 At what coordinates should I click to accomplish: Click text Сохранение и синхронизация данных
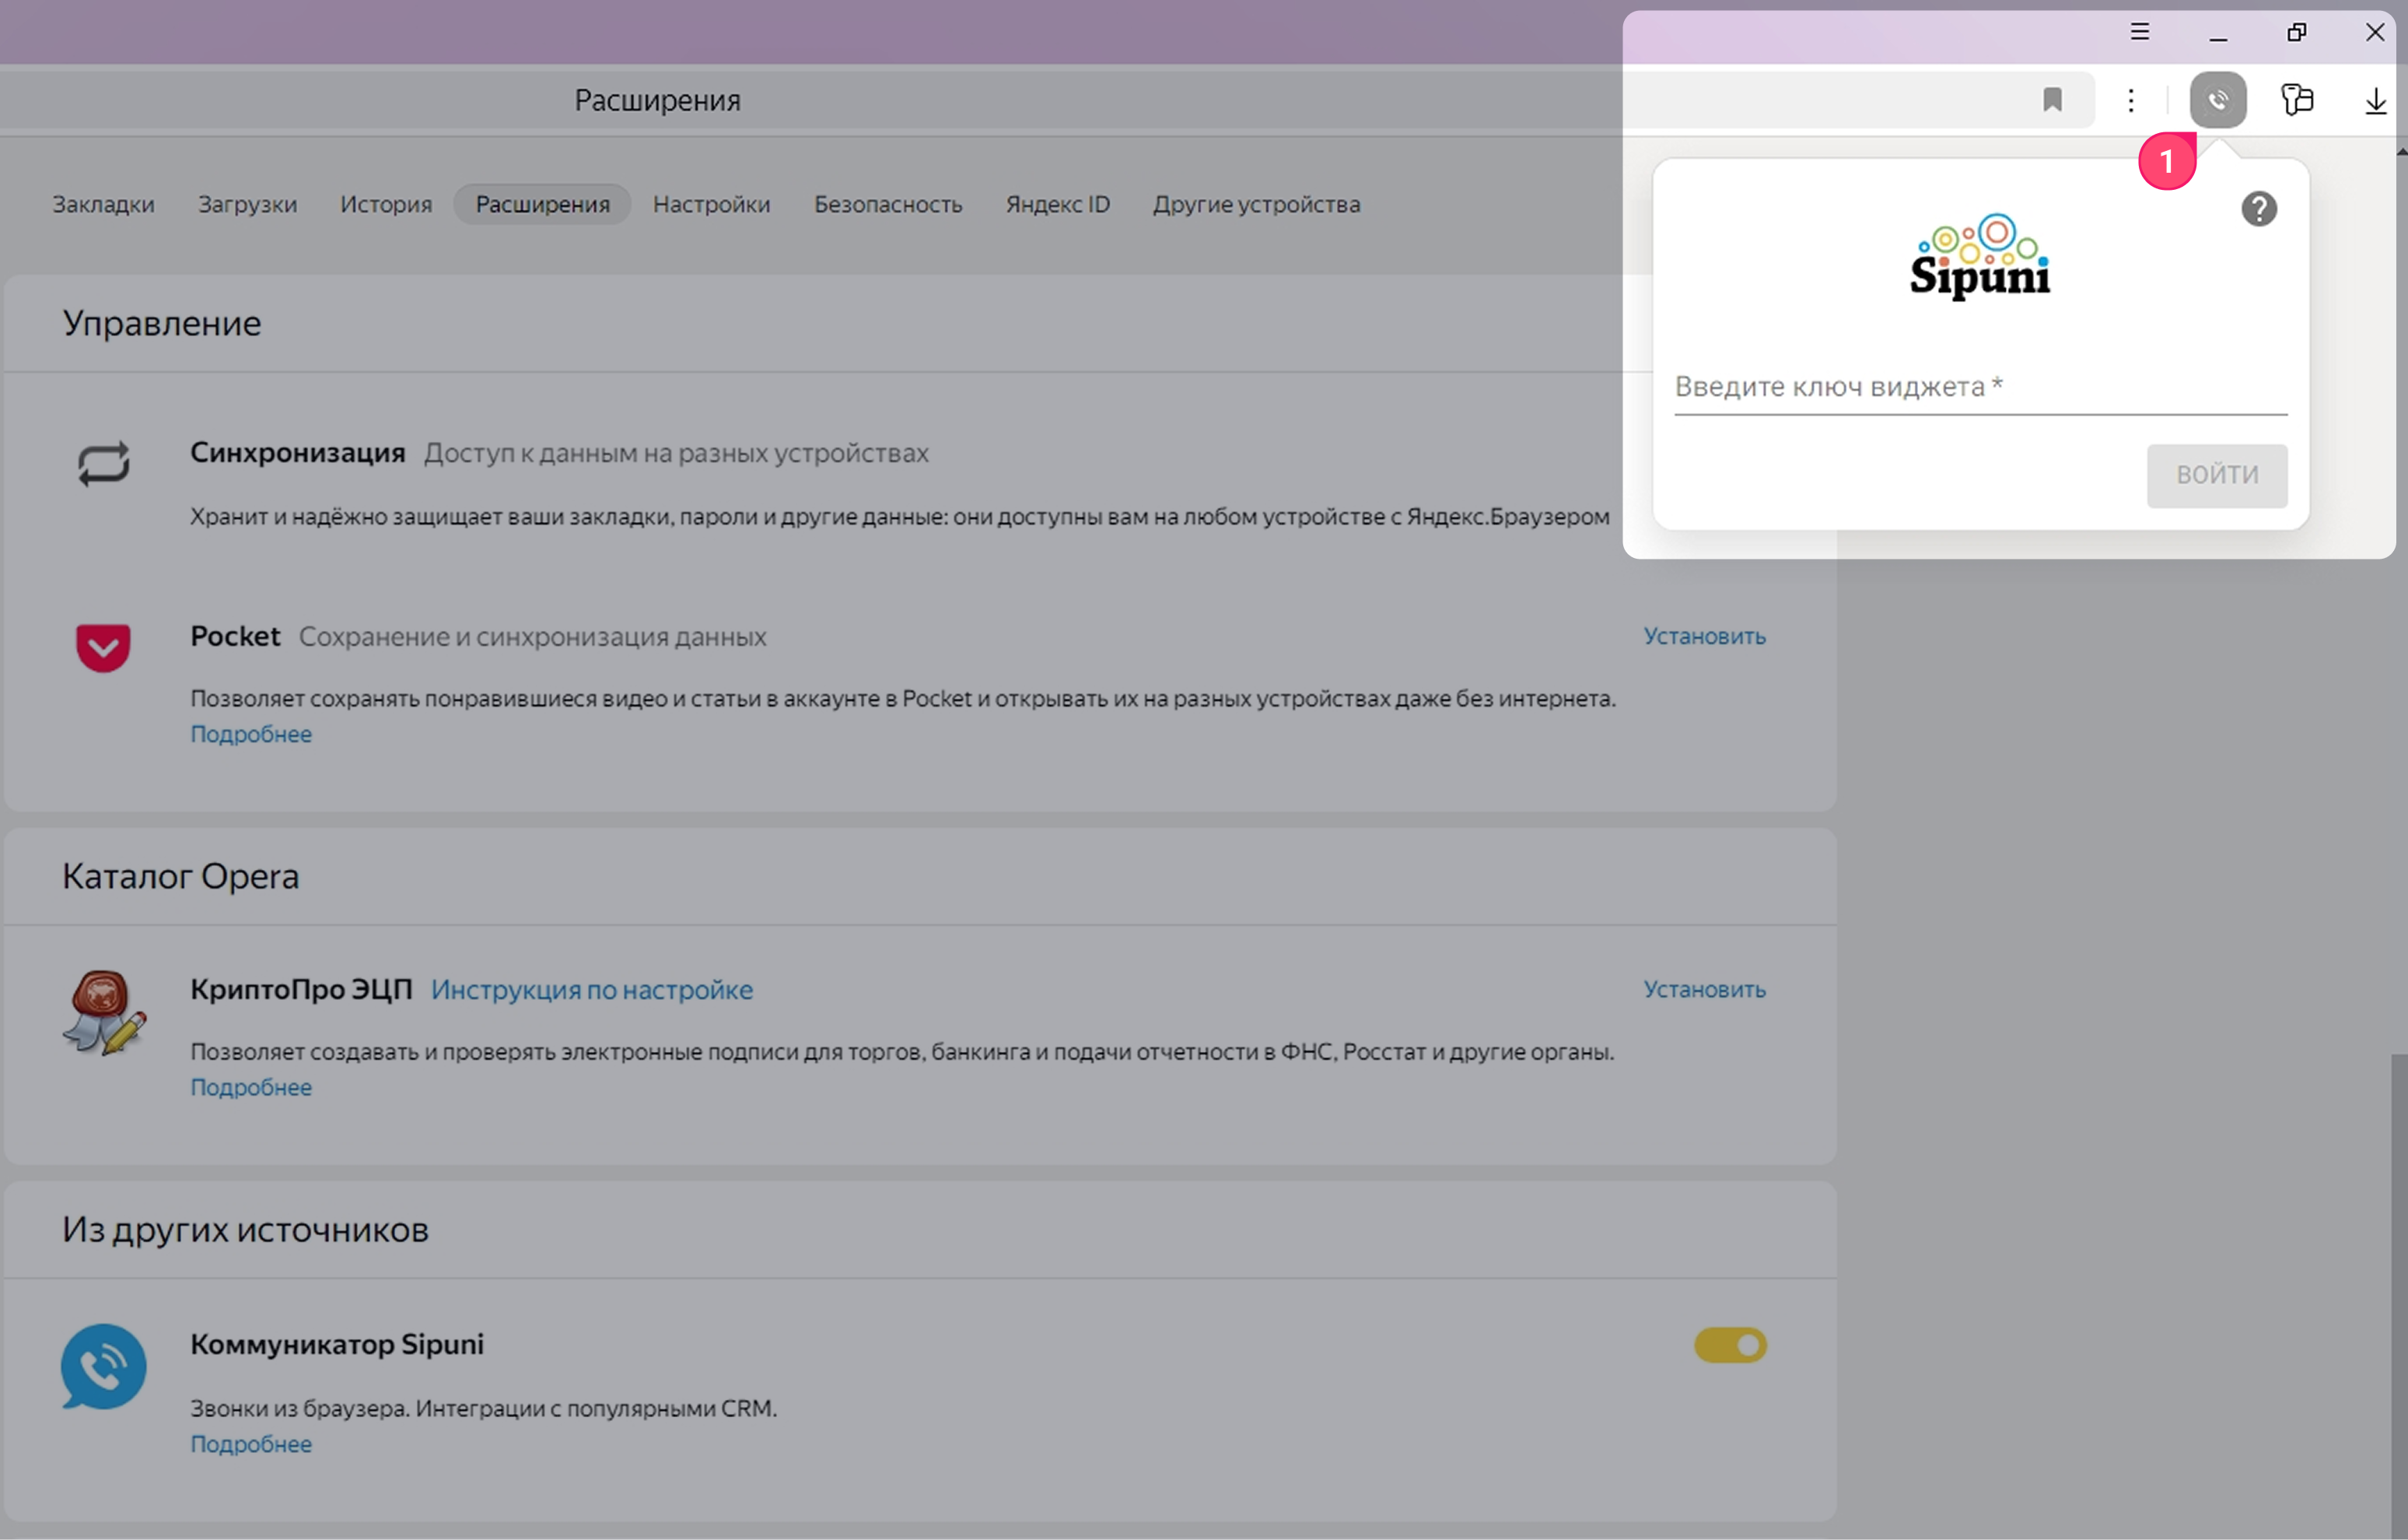click(x=533, y=637)
